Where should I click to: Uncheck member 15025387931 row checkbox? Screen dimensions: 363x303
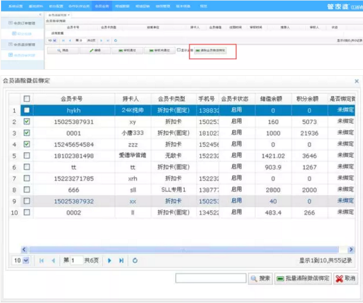tap(27, 122)
